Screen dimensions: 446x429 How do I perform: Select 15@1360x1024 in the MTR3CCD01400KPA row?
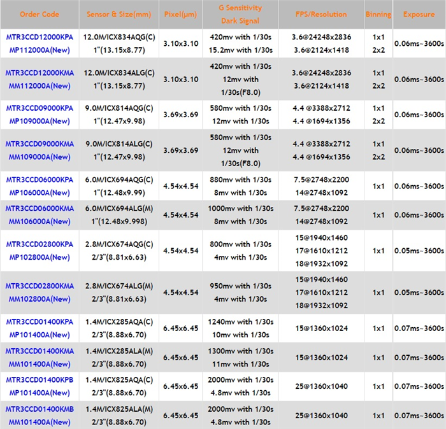tap(321, 328)
